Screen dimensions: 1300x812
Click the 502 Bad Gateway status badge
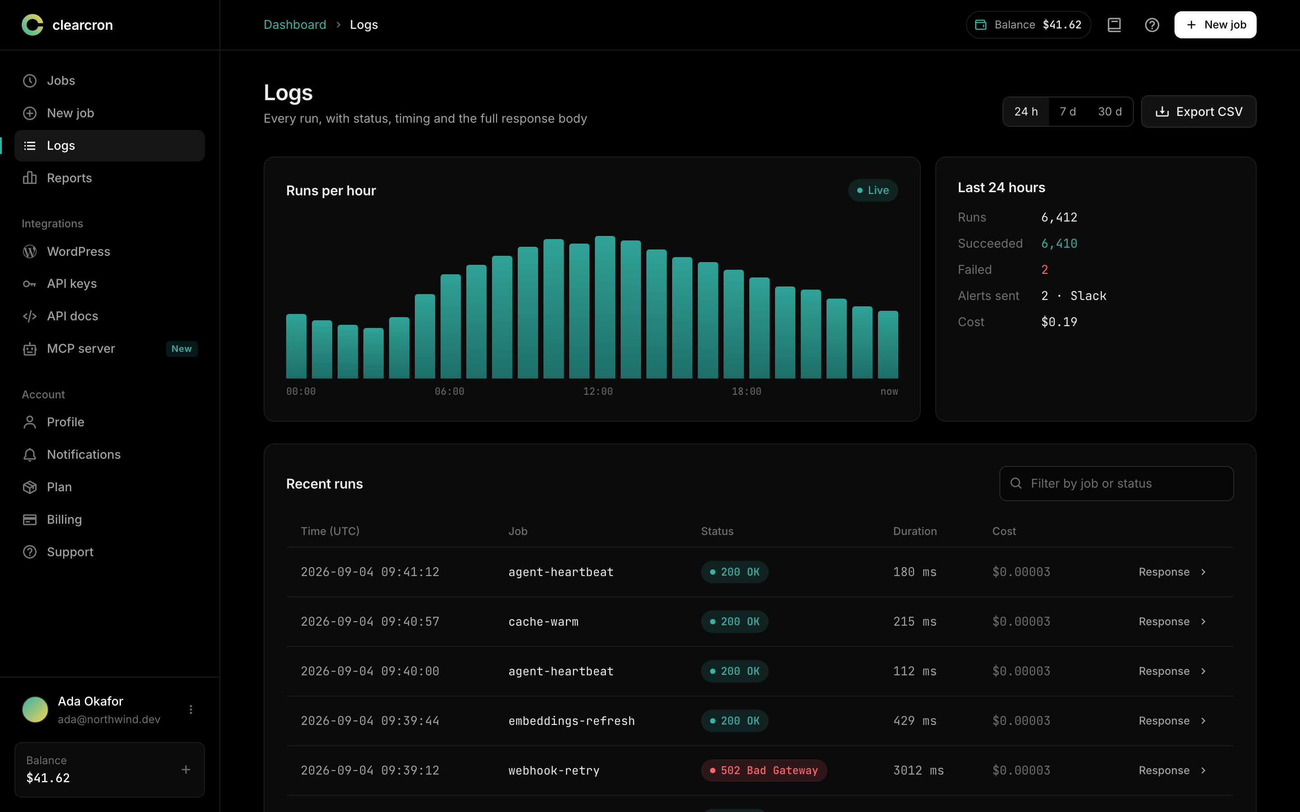[x=764, y=770]
